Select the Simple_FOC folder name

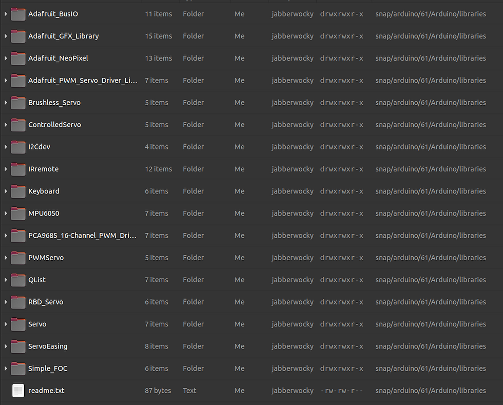pyautogui.click(x=48, y=369)
